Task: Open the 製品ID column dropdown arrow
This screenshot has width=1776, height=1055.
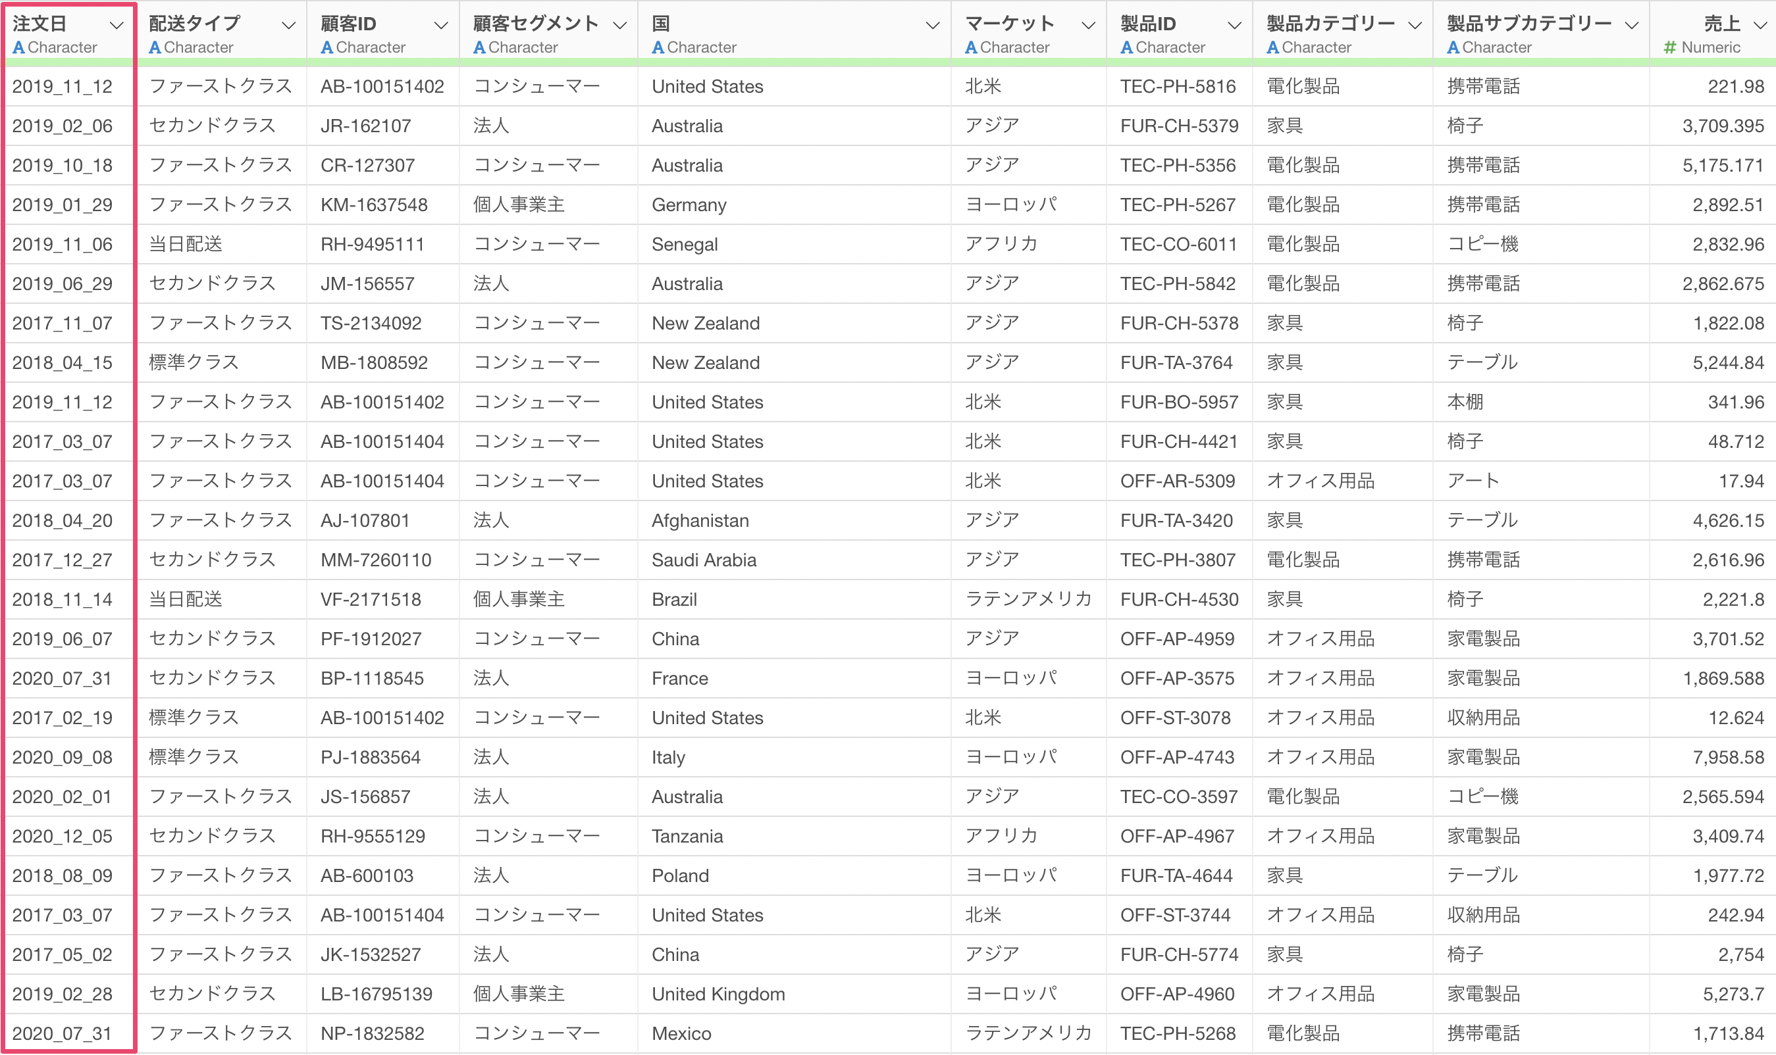Action: 1234,26
